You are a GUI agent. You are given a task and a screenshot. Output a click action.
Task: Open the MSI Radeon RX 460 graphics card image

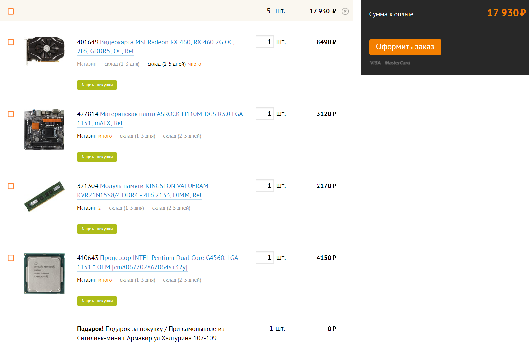[x=45, y=51]
